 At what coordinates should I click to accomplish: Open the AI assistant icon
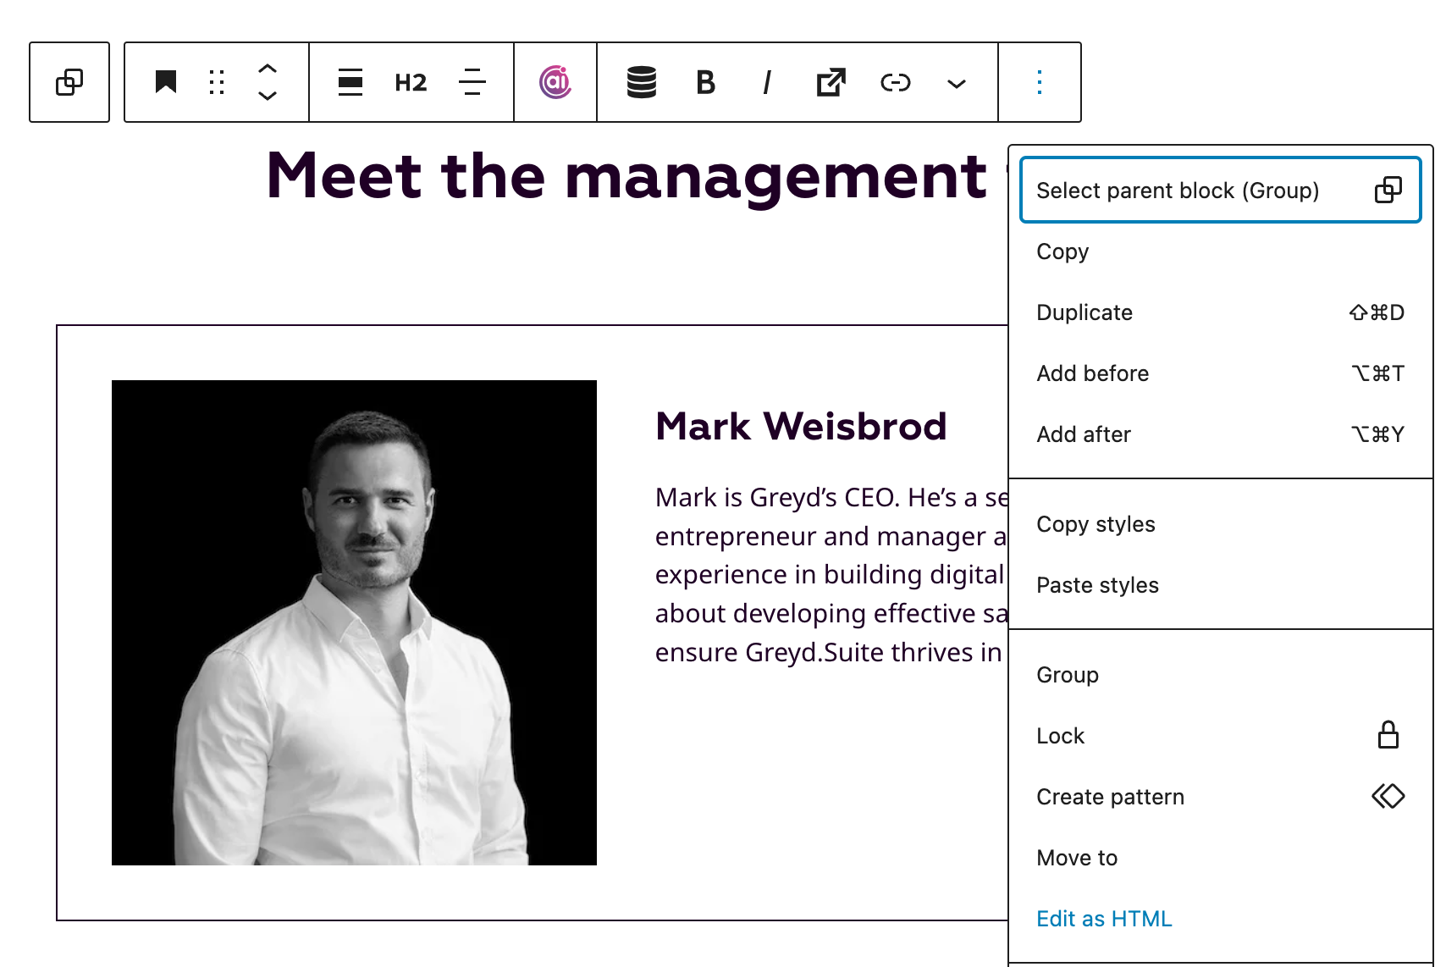555,82
